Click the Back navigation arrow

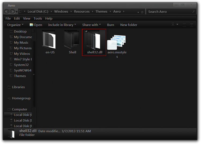pyautogui.click(x=6, y=12)
